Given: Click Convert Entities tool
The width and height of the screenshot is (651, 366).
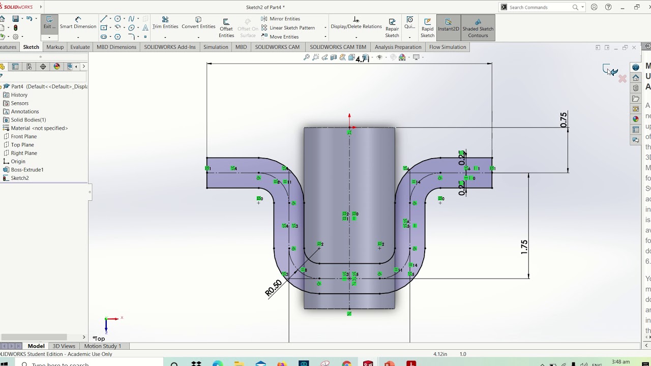Looking at the screenshot, I should tap(198, 23).
